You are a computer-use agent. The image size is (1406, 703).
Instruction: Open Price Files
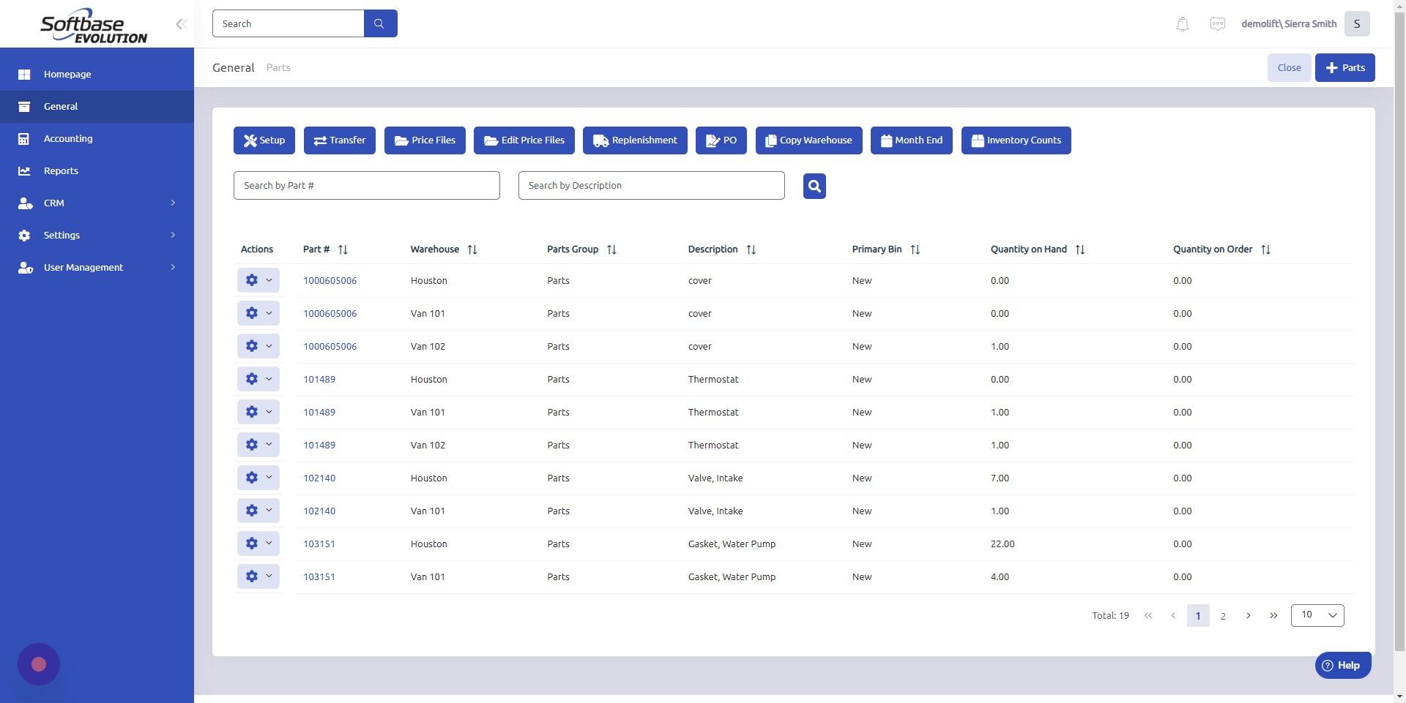[425, 140]
